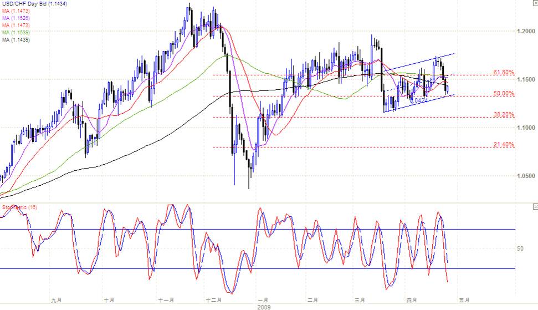Select the 21.40% Fibonacci level label

[x=504, y=145]
